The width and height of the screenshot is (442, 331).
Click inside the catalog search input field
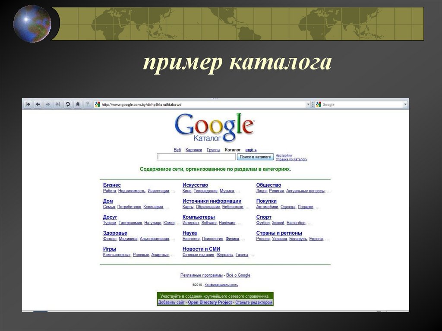[196, 156]
